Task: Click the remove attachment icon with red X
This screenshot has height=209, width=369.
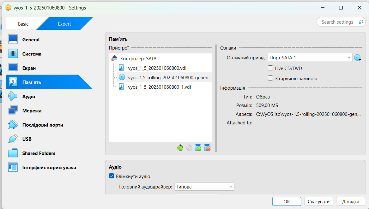Action: (207, 147)
